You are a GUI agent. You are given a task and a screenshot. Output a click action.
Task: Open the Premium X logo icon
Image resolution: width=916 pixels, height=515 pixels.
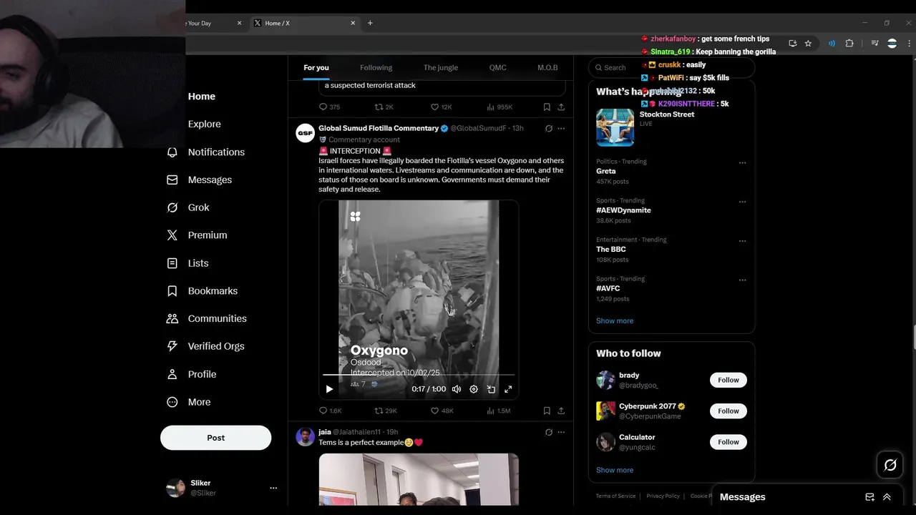tap(172, 235)
